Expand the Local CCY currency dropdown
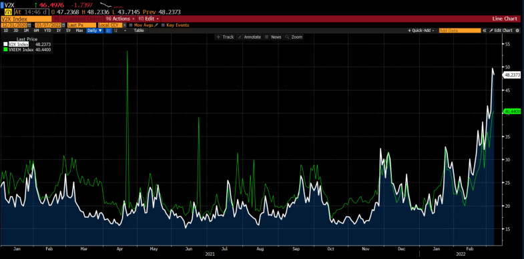The height and width of the screenshot is (259, 524). tap(125, 25)
